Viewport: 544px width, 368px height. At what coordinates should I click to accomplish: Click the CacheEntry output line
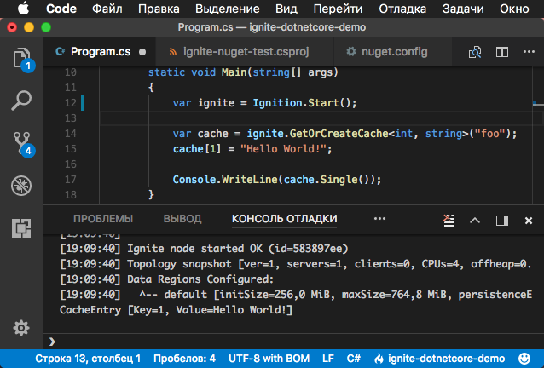coord(176,310)
